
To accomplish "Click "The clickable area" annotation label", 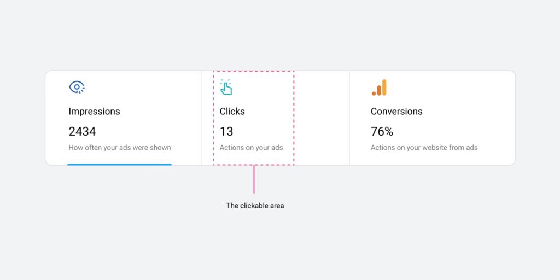I will click(x=255, y=206).
